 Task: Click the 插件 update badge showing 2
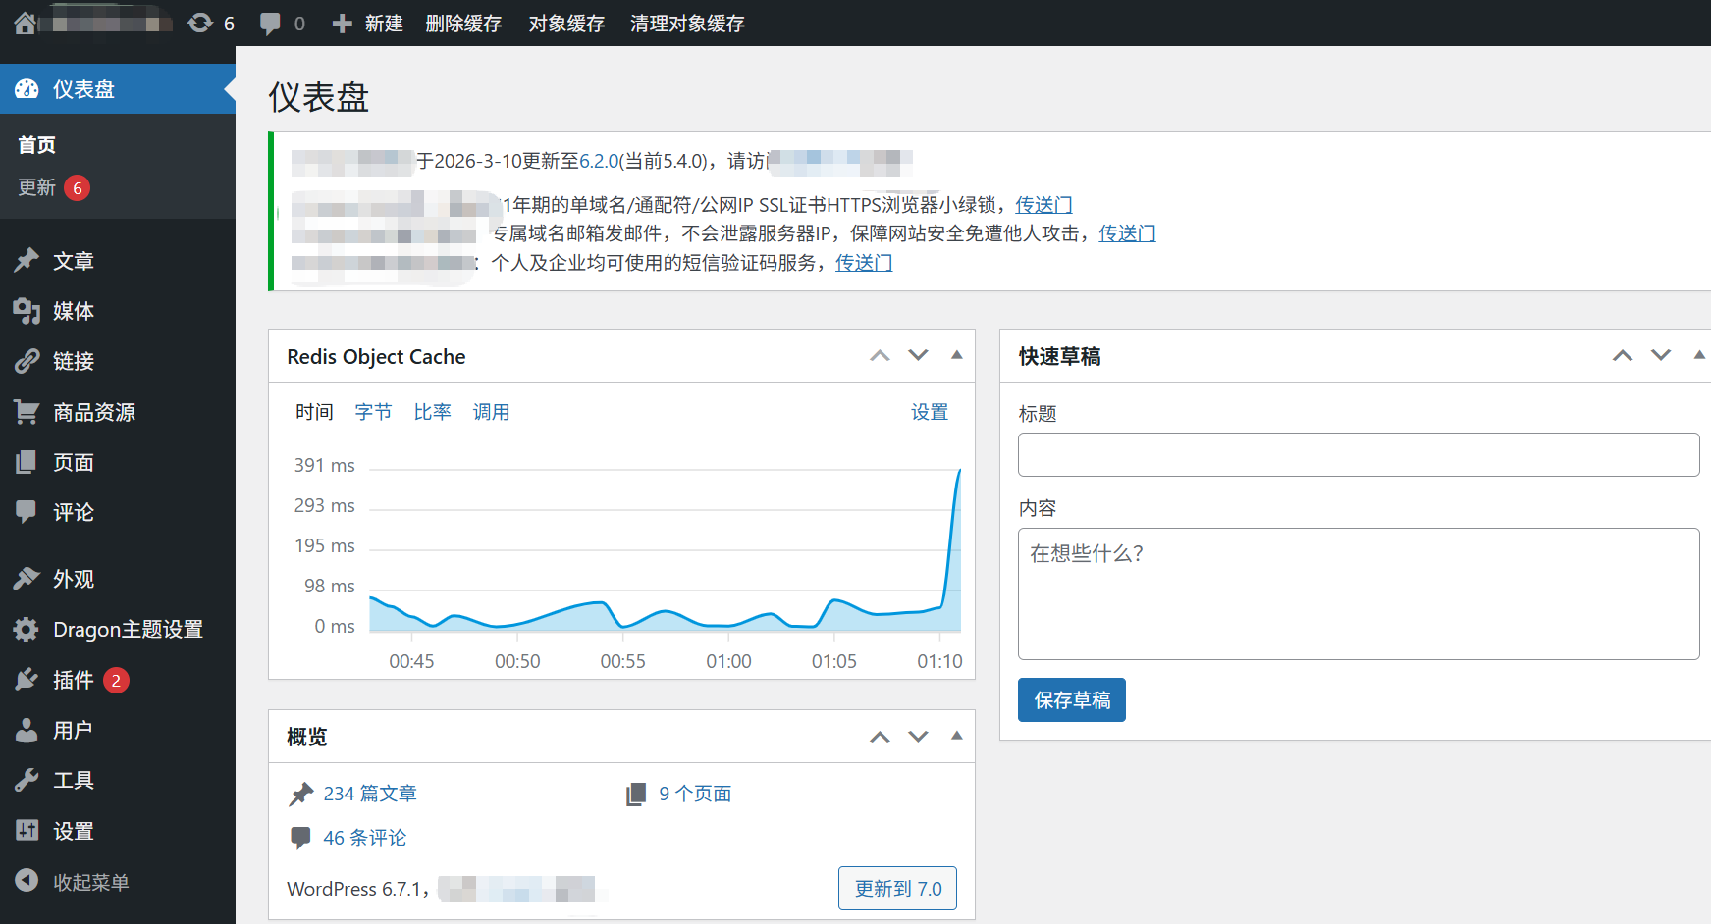coord(116,680)
